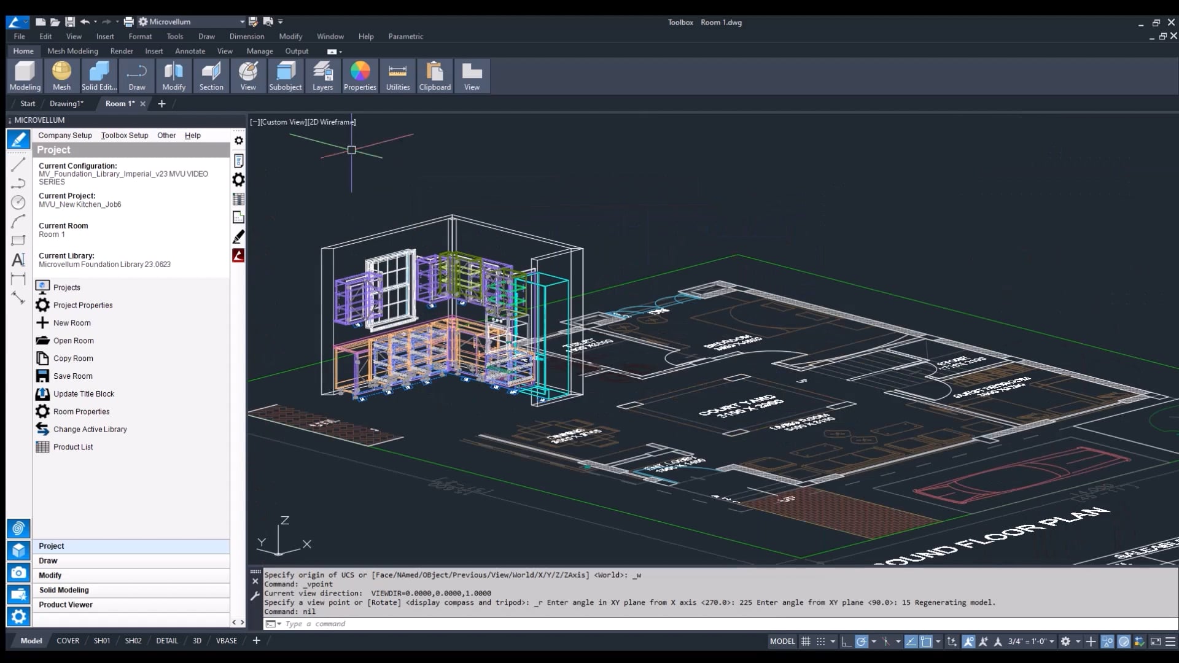Viewport: 1179px width, 663px height.
Task: Close the Room 1* document tab
Action: (142, 104)
